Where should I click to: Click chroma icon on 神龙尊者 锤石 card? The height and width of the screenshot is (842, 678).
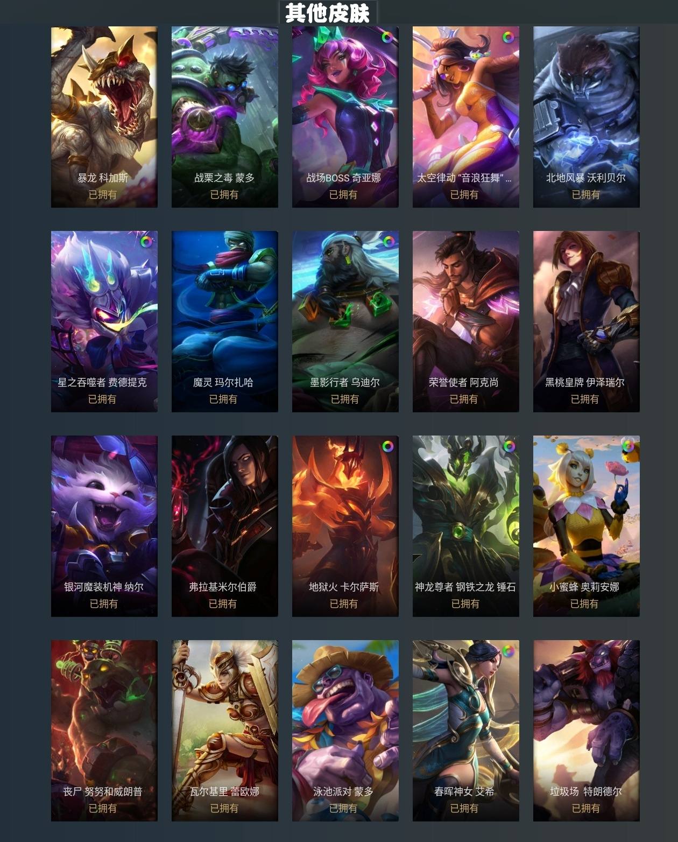(x=508, y=446)
